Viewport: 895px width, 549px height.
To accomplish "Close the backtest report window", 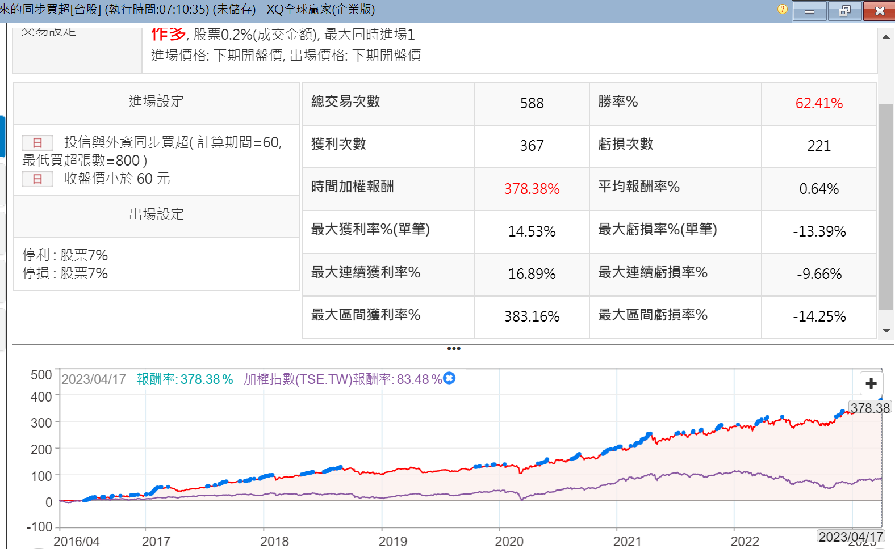I will coord(879,11).
